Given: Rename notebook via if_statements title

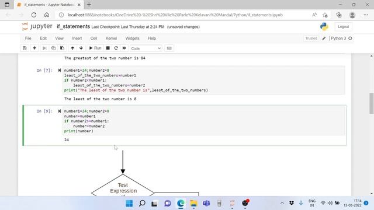Looking at the screenshot, I should [73, 26].
